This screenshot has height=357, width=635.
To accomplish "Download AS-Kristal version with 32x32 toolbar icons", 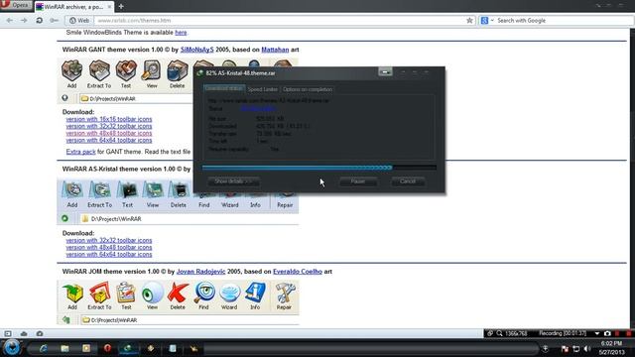I will tap(109, 240).
